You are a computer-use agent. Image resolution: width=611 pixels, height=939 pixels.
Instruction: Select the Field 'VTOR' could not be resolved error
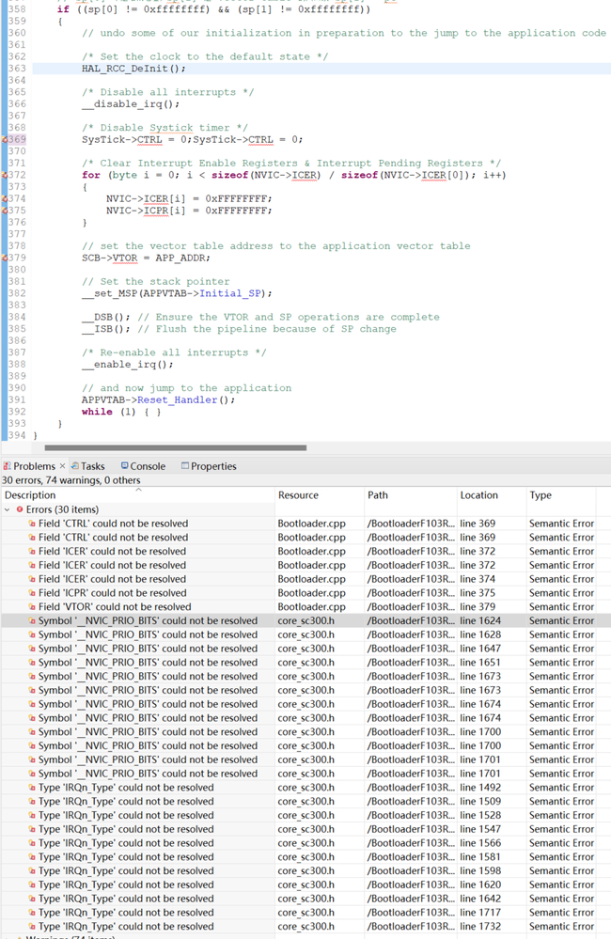click(114, 607)
